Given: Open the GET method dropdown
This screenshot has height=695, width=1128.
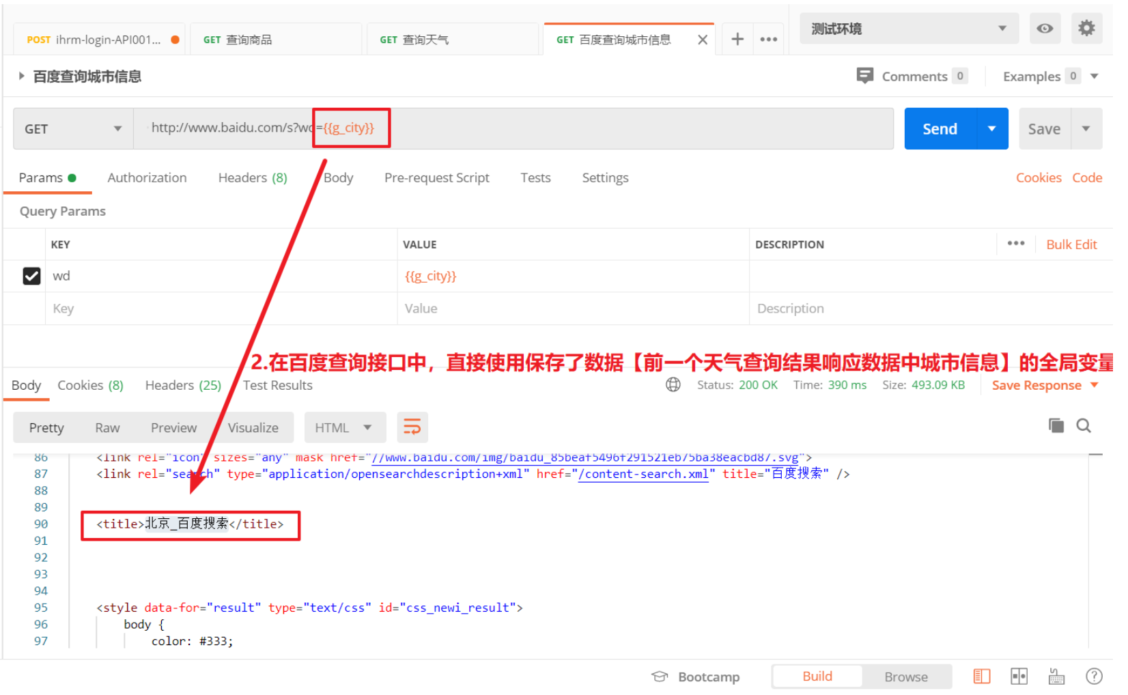Looking at the screenshot, I should (x=72, y=128).
